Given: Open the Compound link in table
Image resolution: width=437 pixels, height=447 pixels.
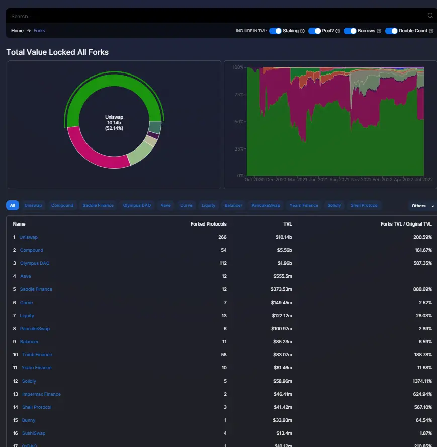Looking at the screenshot, I should [31, 250].
